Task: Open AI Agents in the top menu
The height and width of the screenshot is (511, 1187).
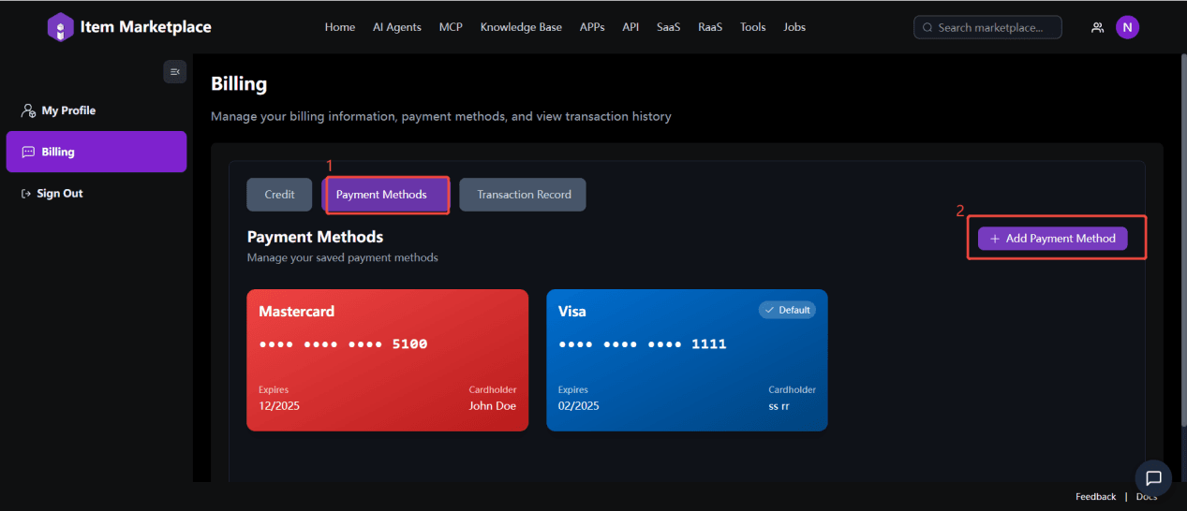Action: point(397,27)
